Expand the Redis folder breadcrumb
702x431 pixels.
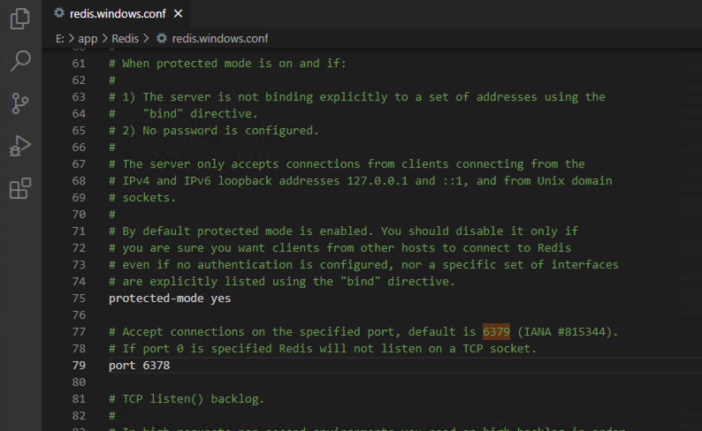click(x=126, y=39)
